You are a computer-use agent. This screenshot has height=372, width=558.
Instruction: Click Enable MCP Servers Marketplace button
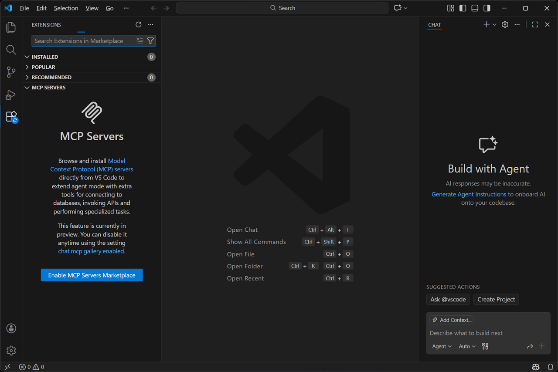[92, 275]
